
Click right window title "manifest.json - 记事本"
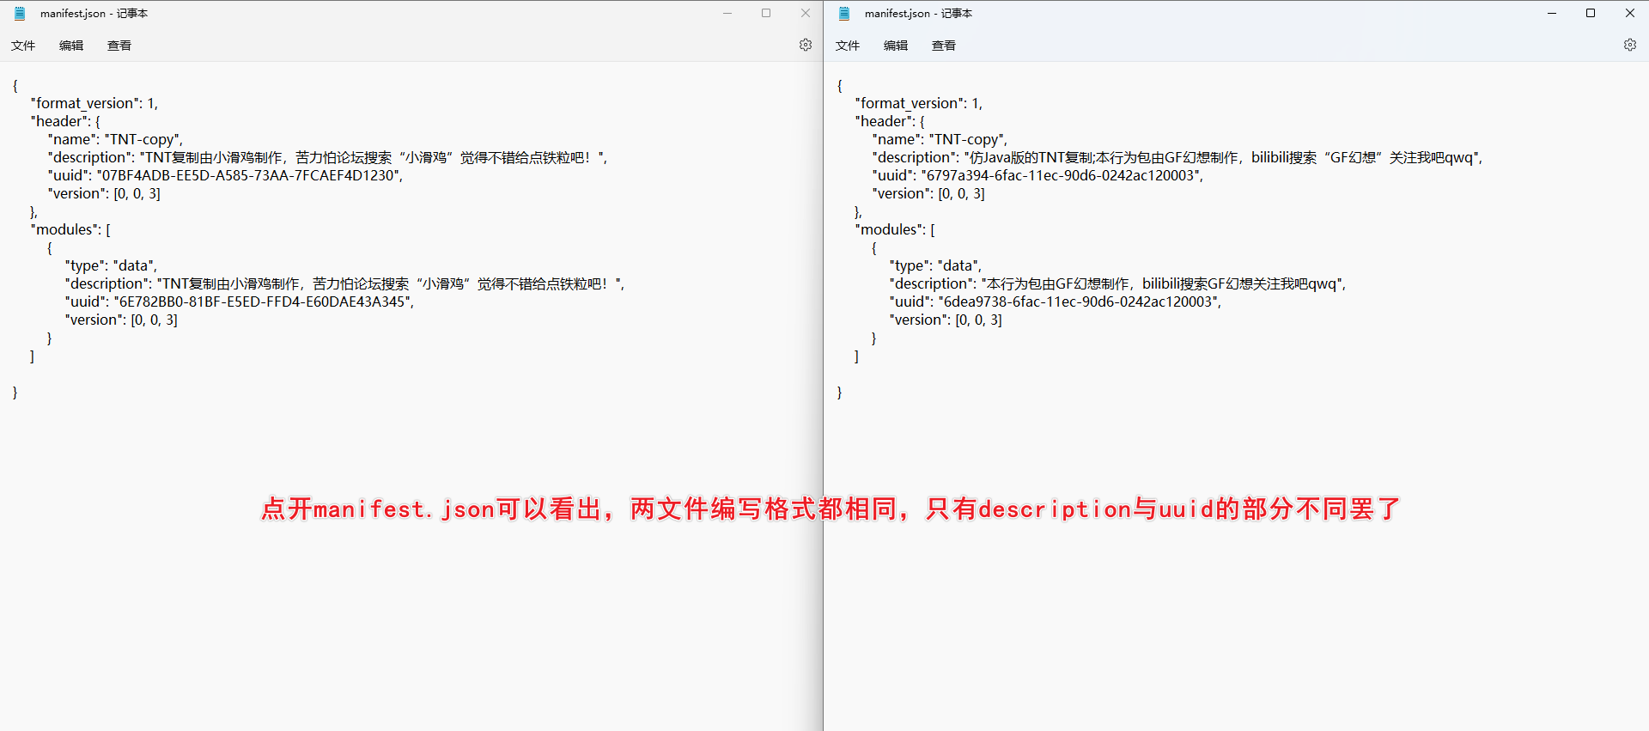pos(918,14)
